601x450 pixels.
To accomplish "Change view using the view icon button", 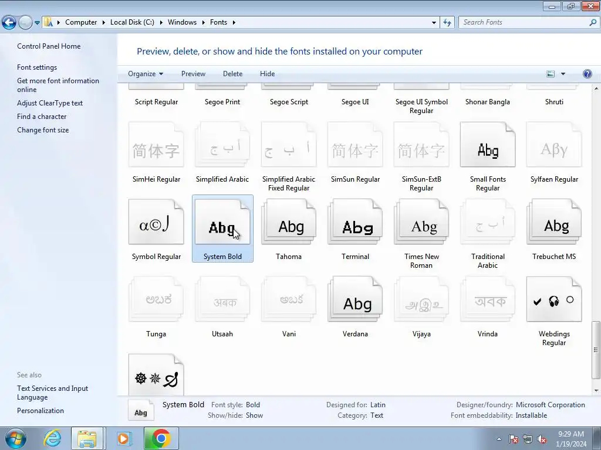I will [x=551, y=74].
